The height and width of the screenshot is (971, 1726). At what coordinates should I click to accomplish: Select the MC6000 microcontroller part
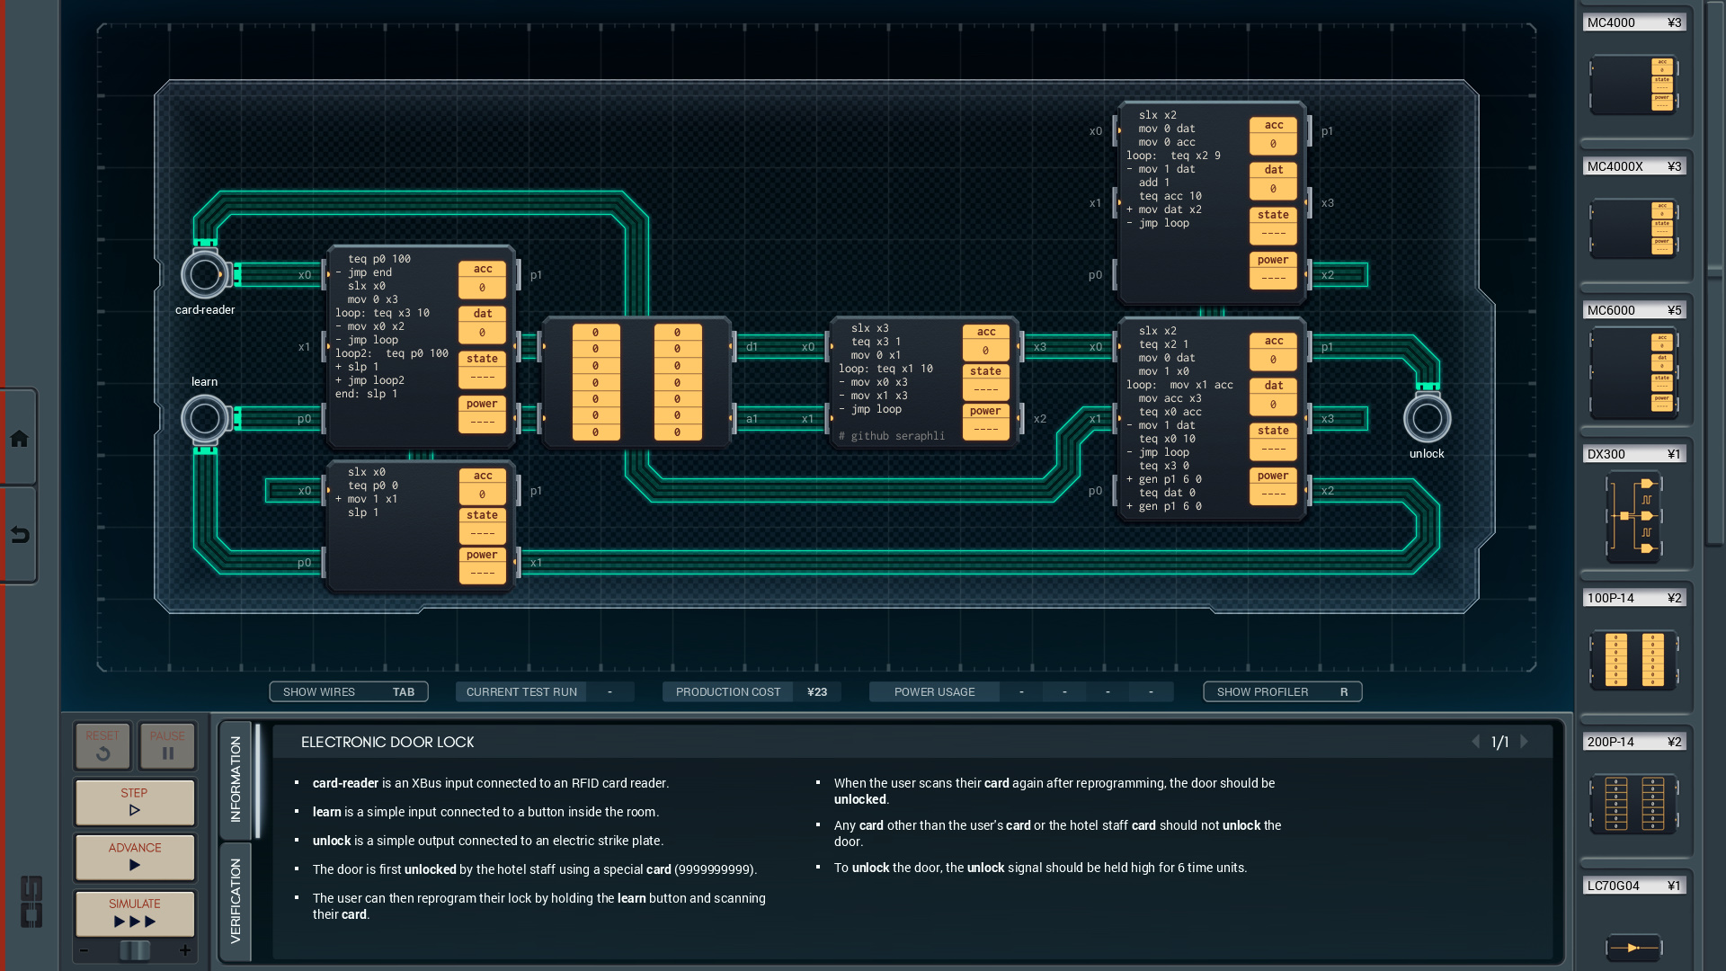pos(1633,373)
